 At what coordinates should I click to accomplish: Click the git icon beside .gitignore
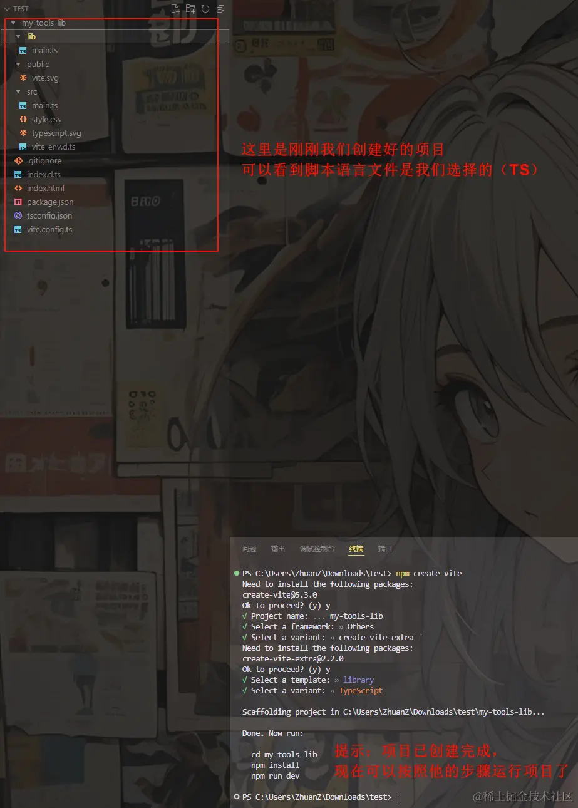pyautogui.click(x=18, y=161)
